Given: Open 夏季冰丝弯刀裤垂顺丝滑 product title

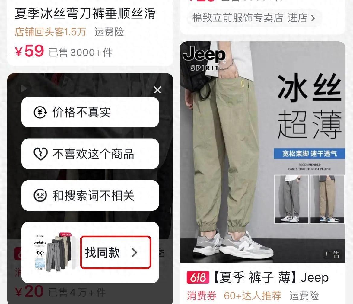Looking at the screenshot, I should click(x=85, y=13).
